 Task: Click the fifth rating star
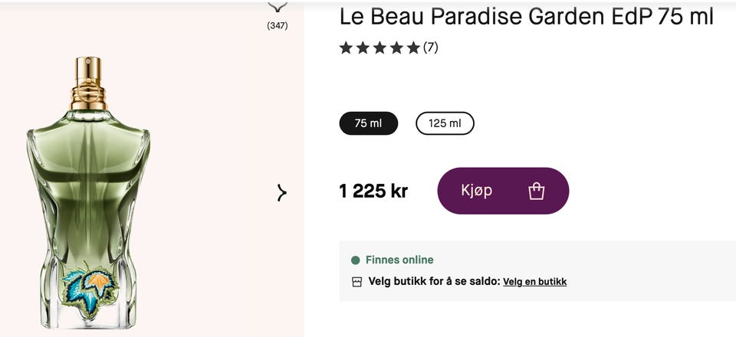pos(413,48)
